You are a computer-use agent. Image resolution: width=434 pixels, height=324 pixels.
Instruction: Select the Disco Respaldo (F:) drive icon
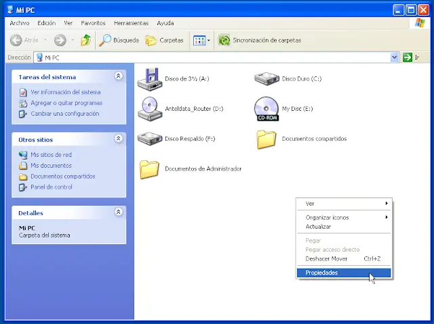tap(149, 139)
